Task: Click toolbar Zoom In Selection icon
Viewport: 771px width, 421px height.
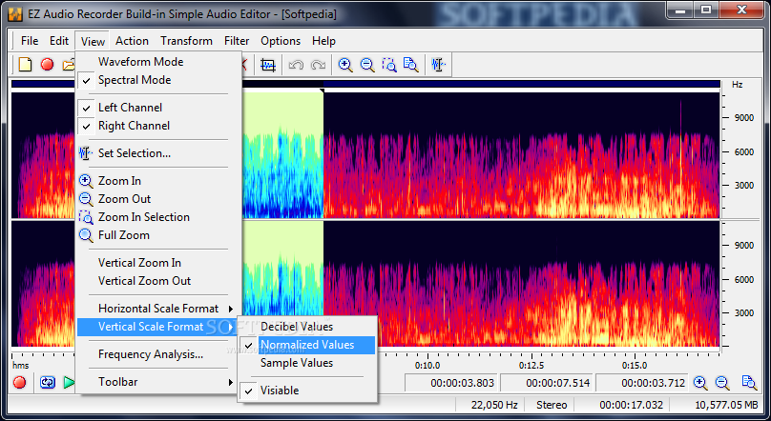Action: (x=389, y=65)
